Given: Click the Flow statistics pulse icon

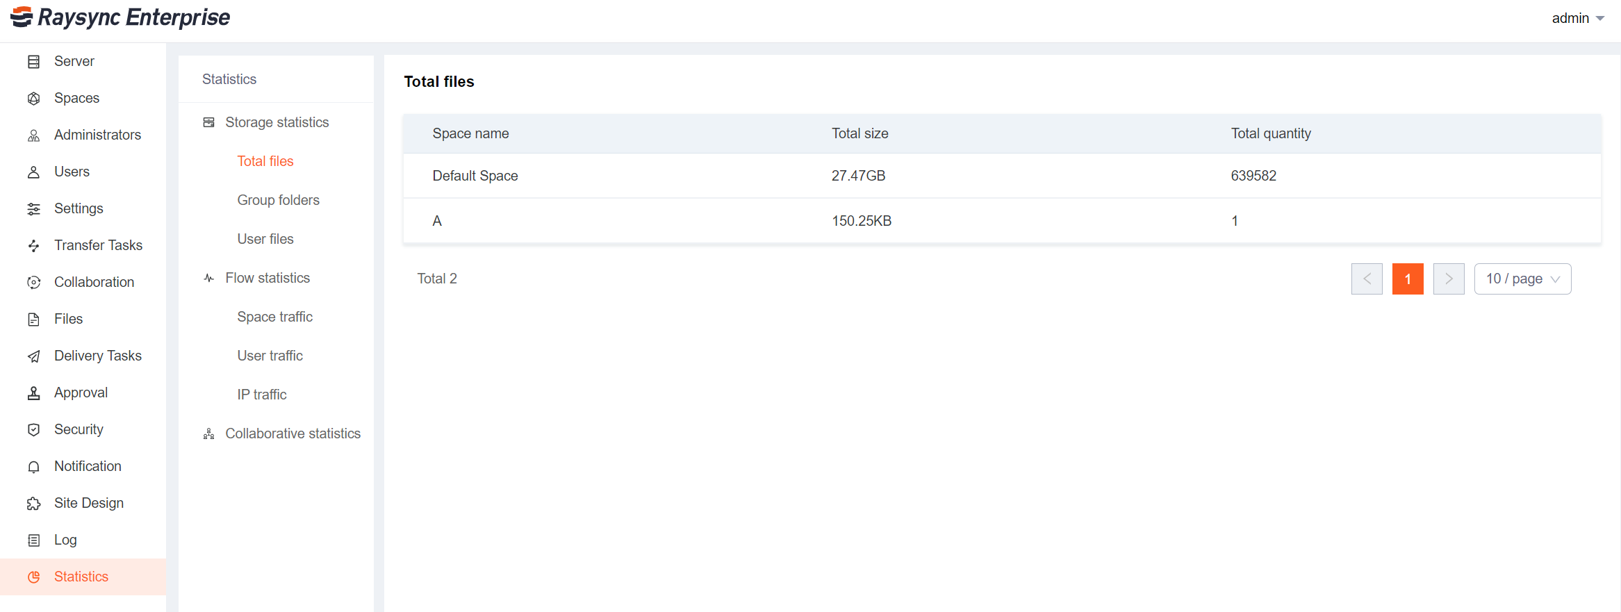Looking at the screenshot, I should tap(208, 278).
